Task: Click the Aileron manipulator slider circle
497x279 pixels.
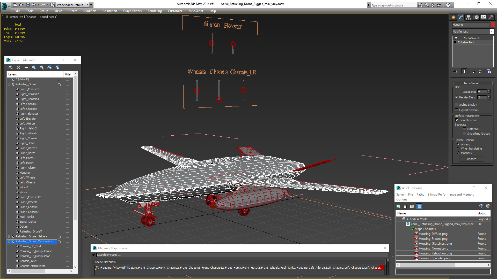Action: point(212,43)
